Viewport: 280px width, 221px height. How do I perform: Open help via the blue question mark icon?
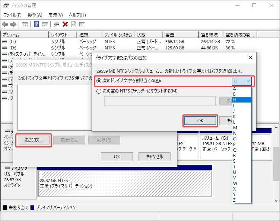tap(36, 24)
